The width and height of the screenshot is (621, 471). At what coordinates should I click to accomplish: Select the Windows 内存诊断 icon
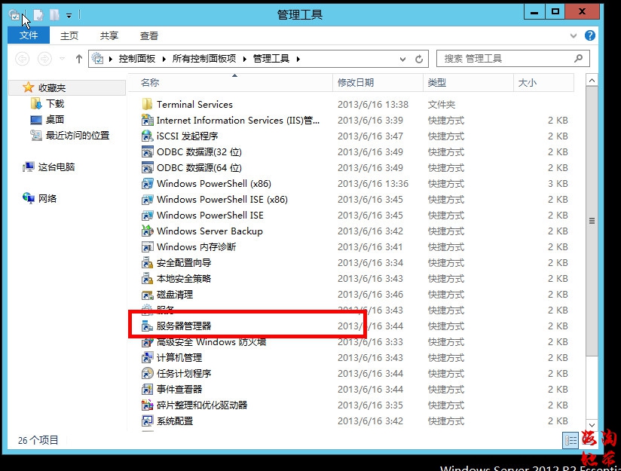[147, 246]
